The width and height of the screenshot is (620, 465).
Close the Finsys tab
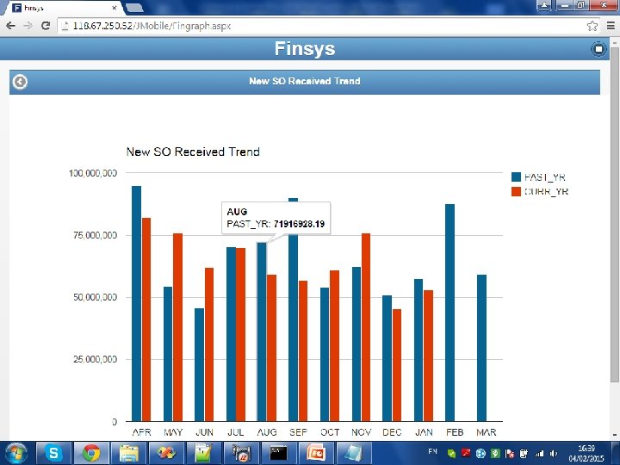(115, 8)
